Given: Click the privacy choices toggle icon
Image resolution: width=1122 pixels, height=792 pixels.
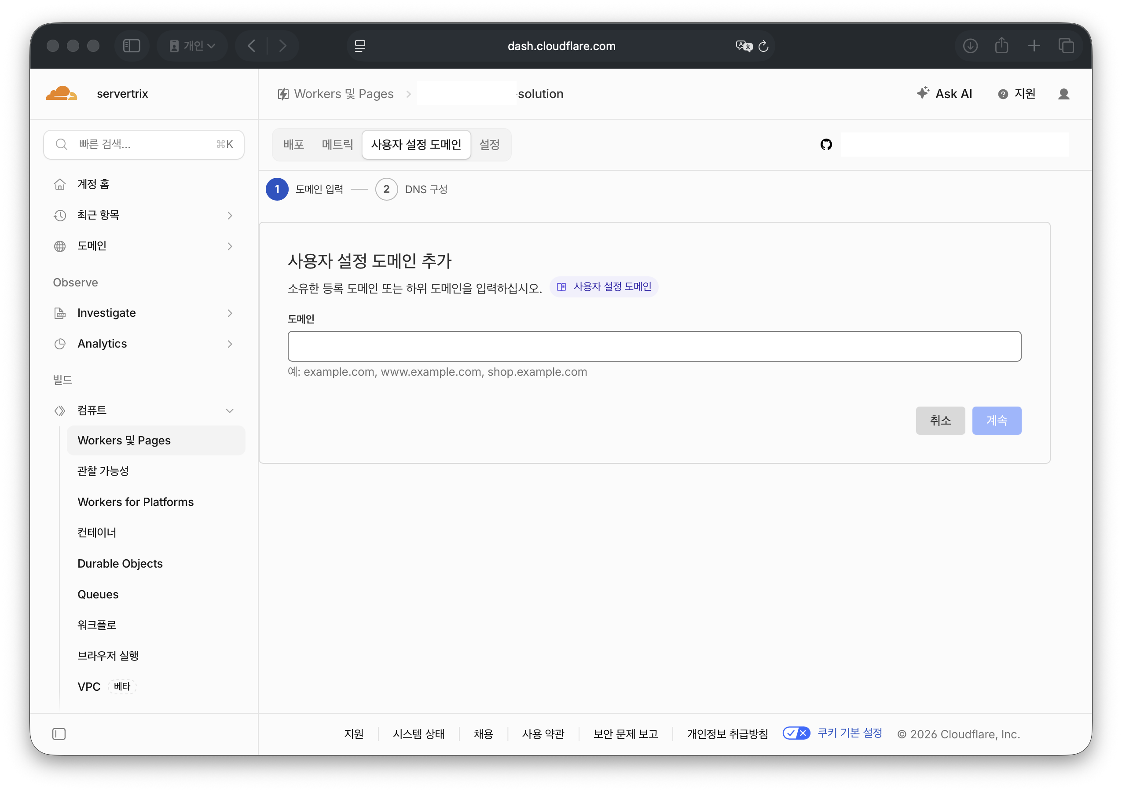Looking at the screenshot, I should (x=796, y=733).
